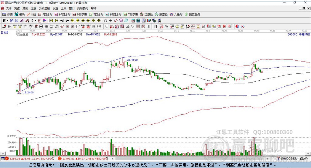Viewport: 311px width, 168px height.
Task: Select the red pencil drawing tool
Action: point(4,27)
